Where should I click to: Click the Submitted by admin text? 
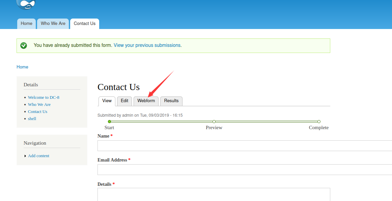(140, 115)
